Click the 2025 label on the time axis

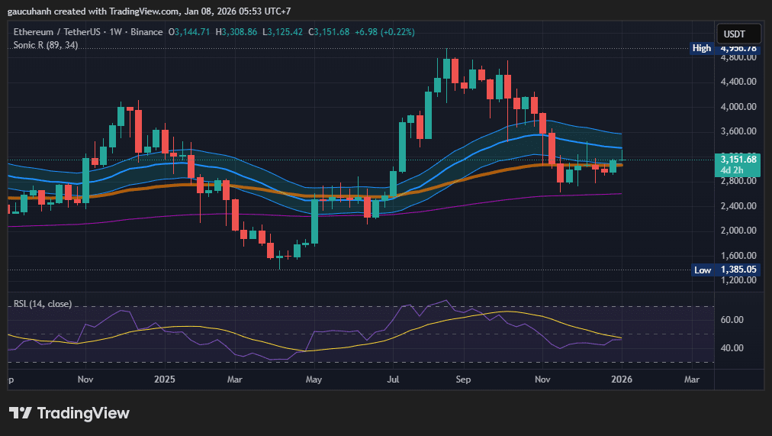(x=164, y=379)
